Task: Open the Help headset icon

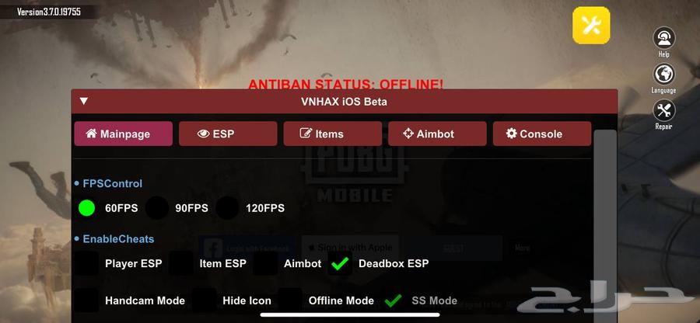Action: (x=664, y=38)
